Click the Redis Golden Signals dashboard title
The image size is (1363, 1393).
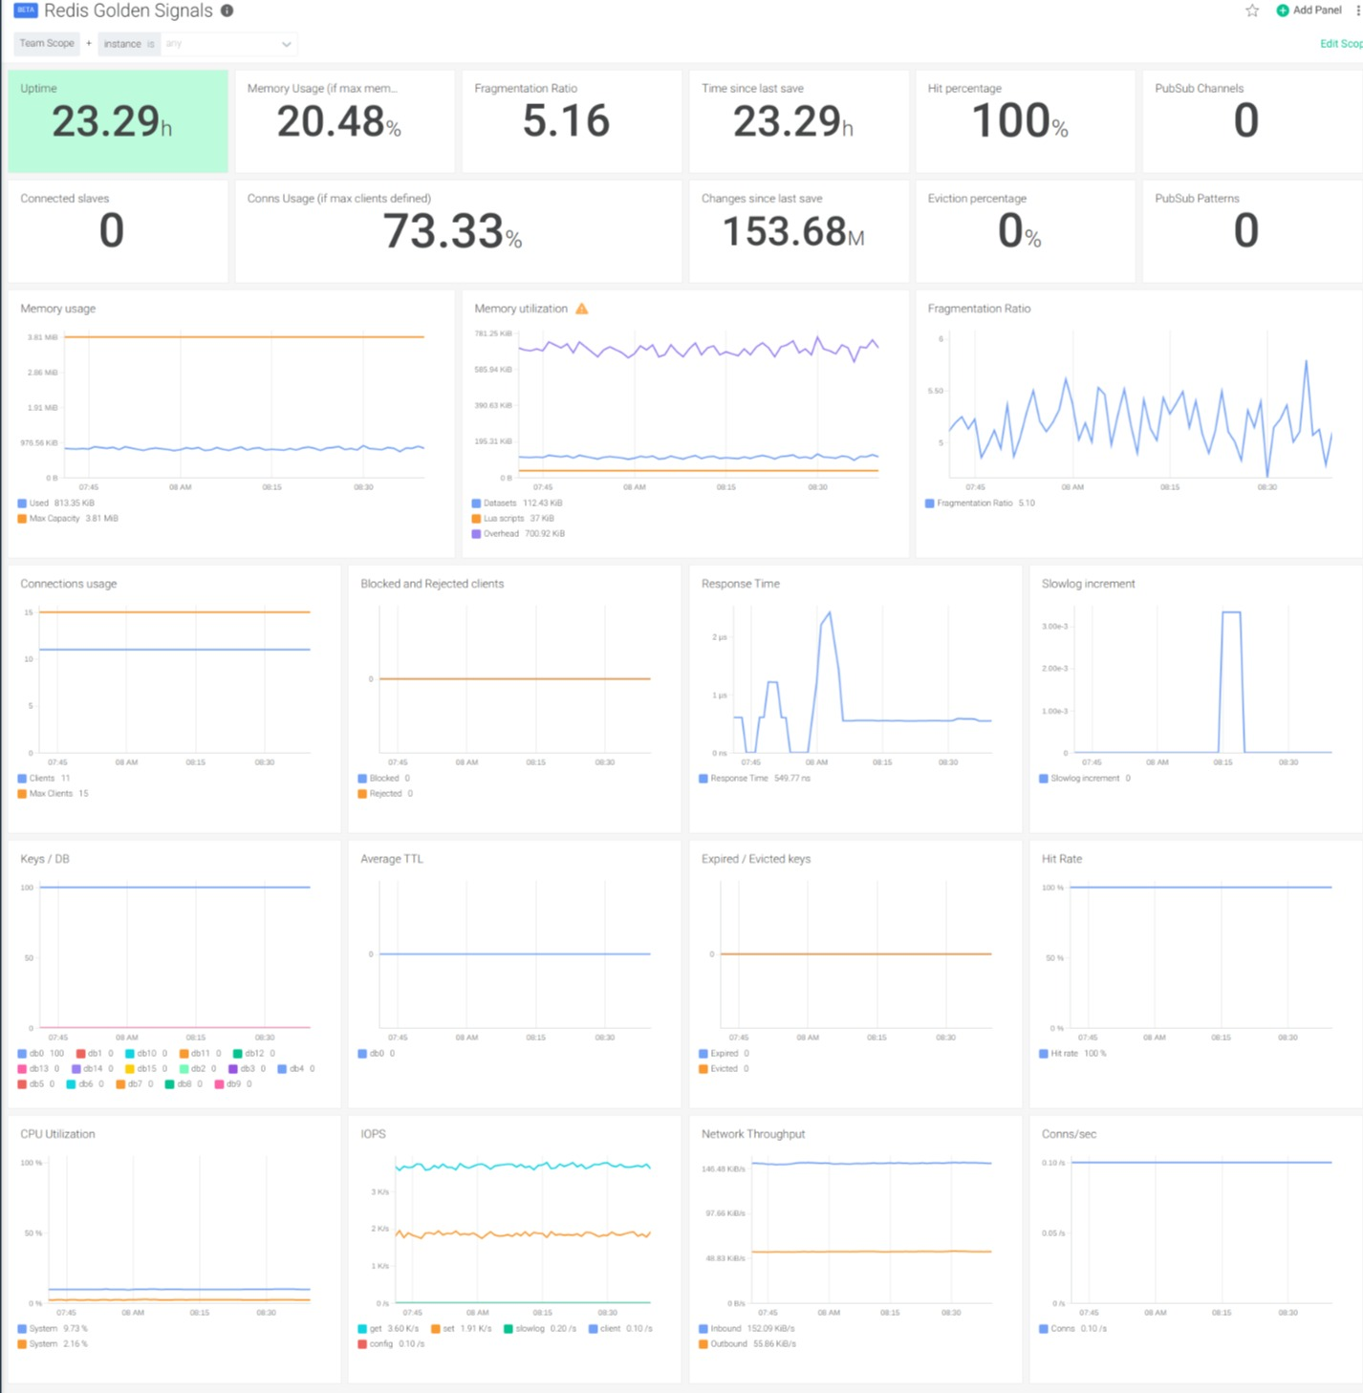click(128, 11)
